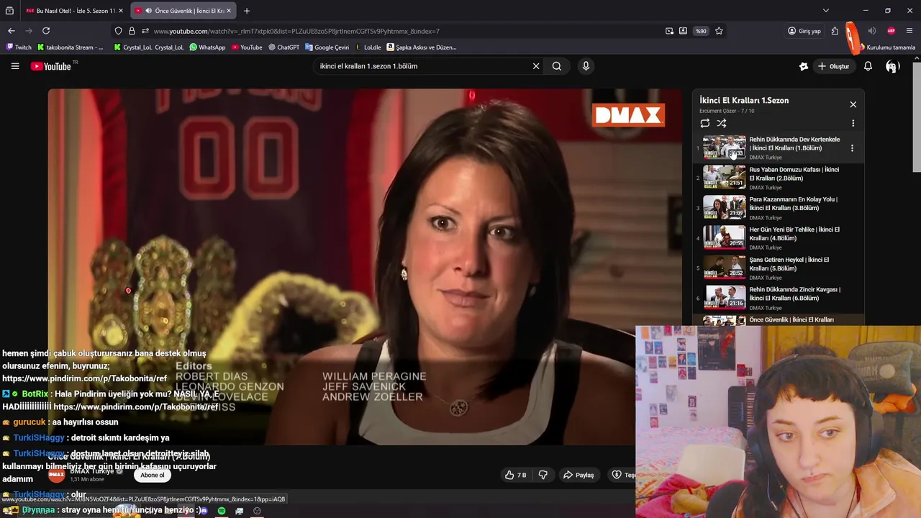Screen dimensions: 921x518
Task: Toggle playlist loop
Action: click(x=705, y=123)
